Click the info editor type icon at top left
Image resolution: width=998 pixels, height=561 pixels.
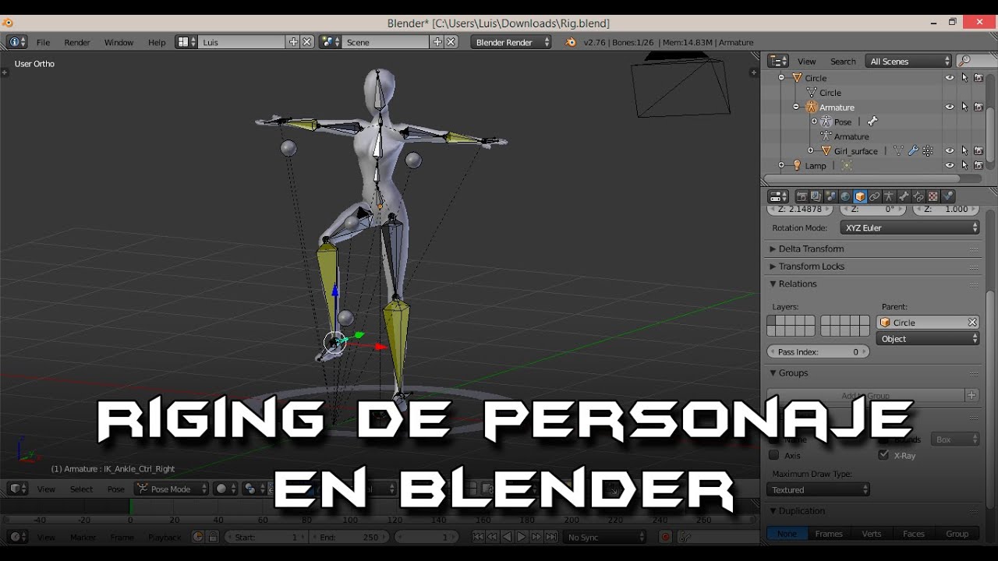(17, 42)
